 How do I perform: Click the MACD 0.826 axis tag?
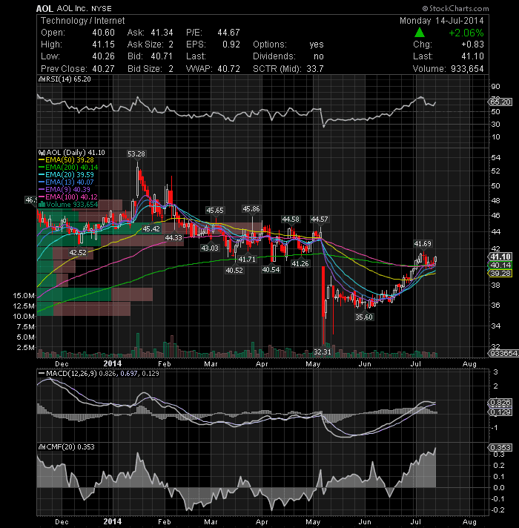pos(500,403)
